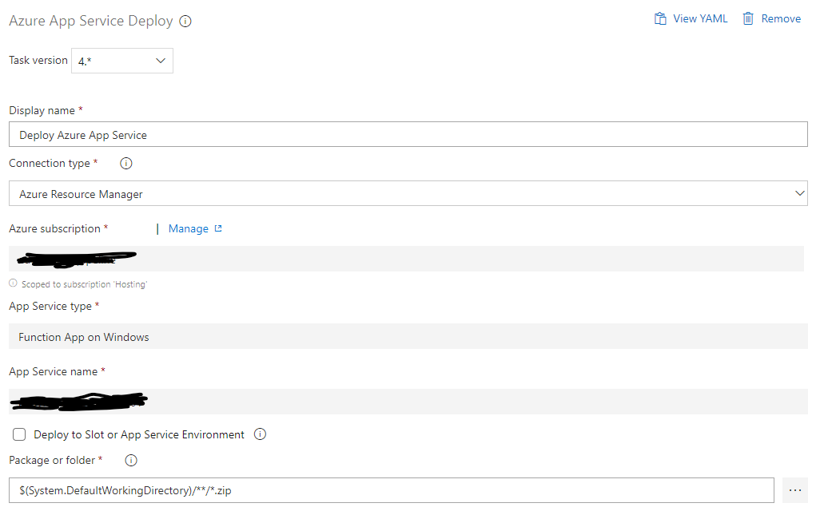The height and width of the screenshot is (515, 820).
Task: Open the Azure subscription selector
Action: coord(408,258)
